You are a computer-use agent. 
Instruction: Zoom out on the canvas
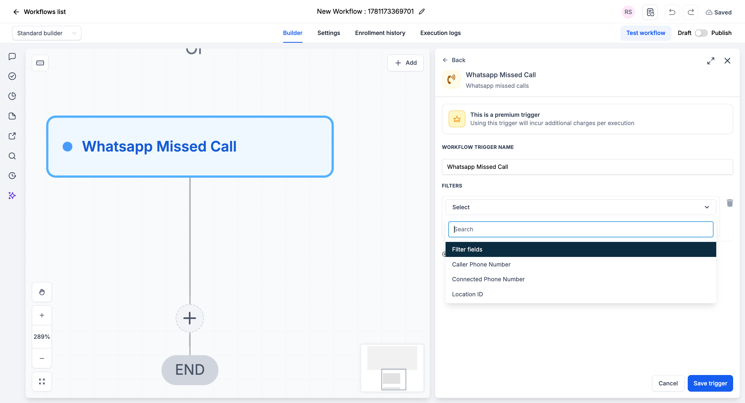(42, 358)
